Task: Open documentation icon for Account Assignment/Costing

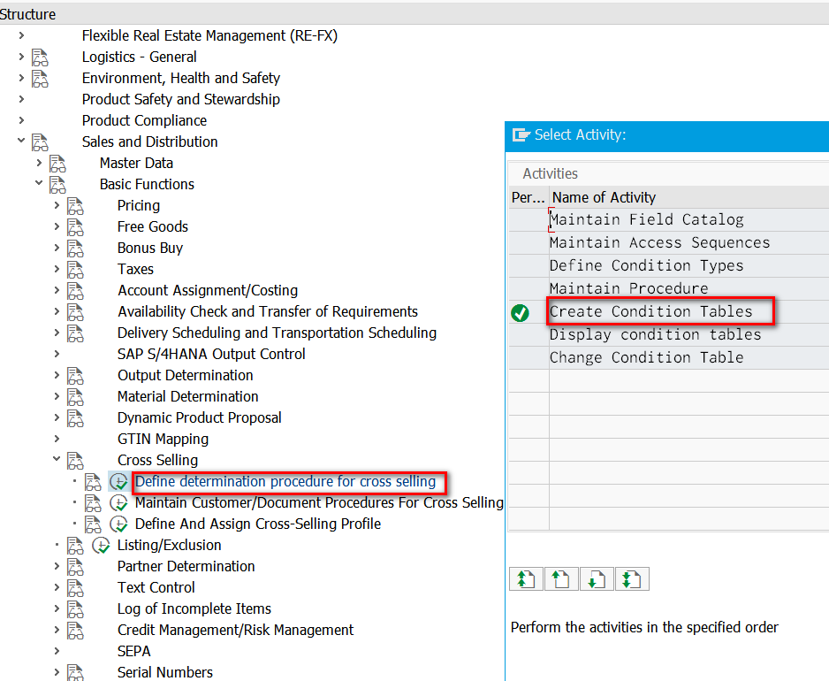Action: coord(75,290)
